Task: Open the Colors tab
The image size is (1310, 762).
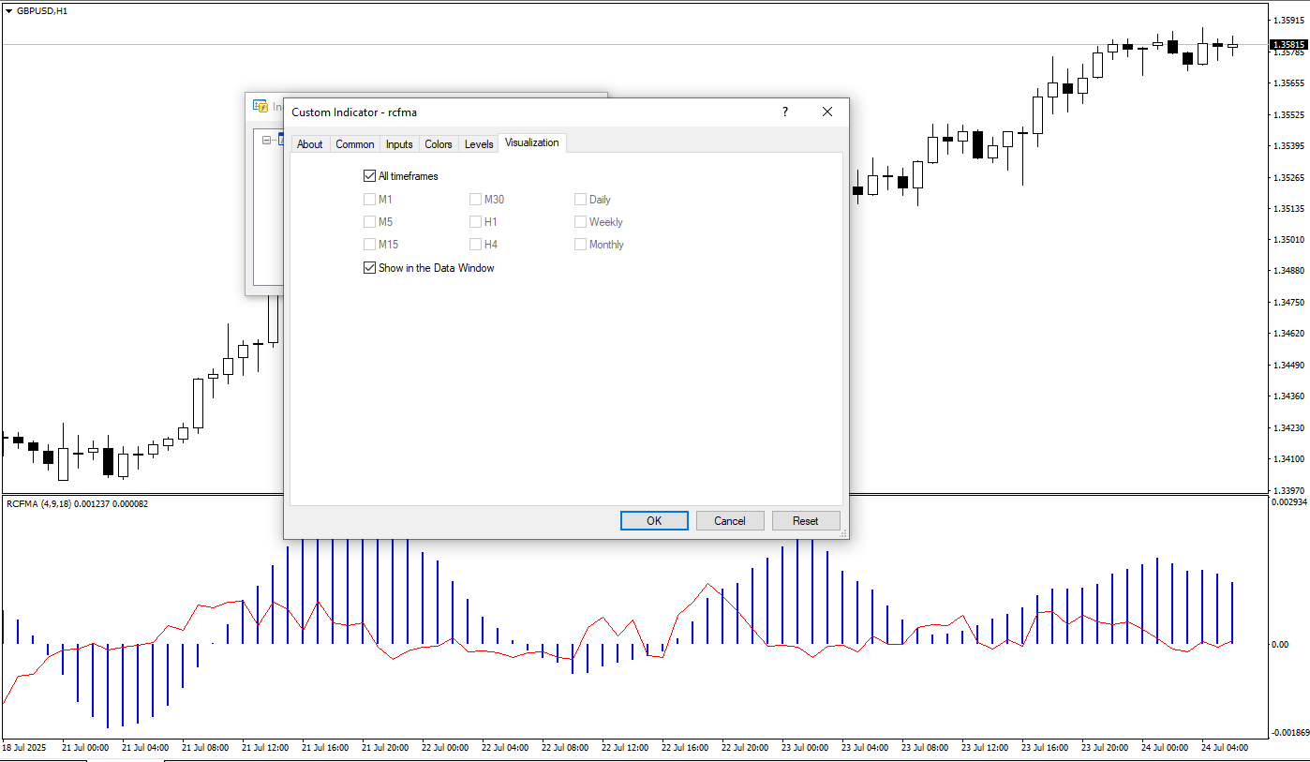Action: (x=438, y=144)
